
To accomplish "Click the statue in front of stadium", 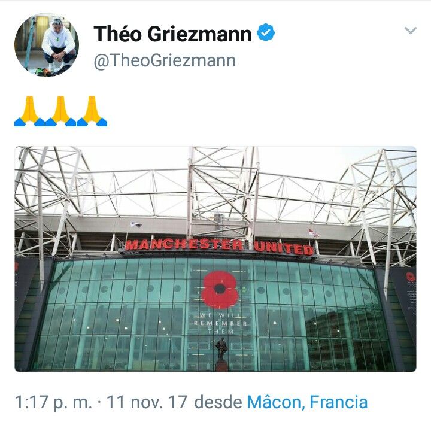I will (221, 354).
